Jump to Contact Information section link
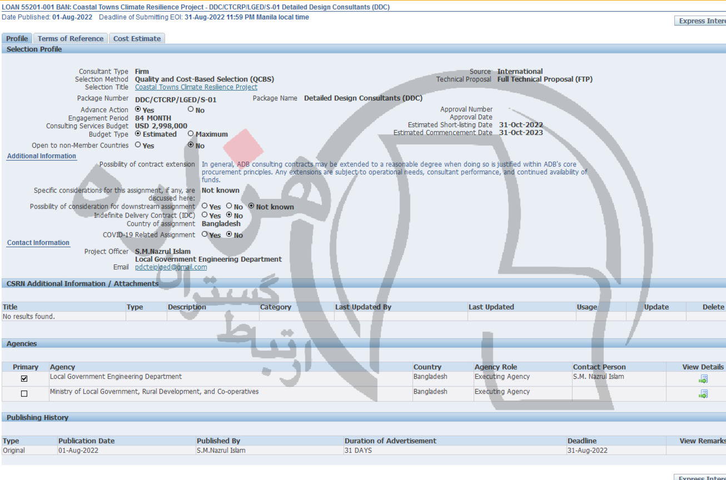This screenshot has width=726, height=480. [x=38, y=243]
